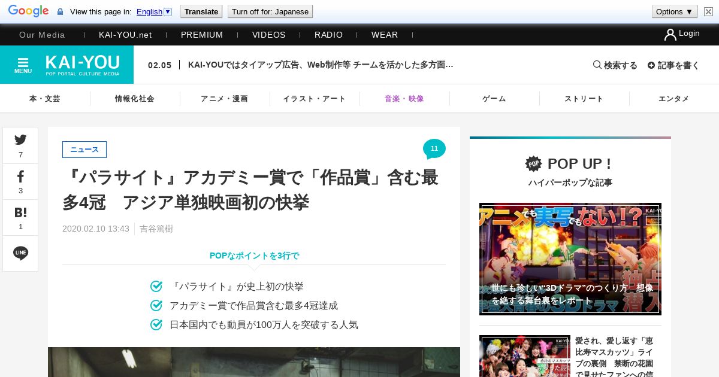Viewport: 719px width, 377px height.
Task: Open 恵比寿マスカッツ article thumbnail
Action: click(x=525, y=356)
